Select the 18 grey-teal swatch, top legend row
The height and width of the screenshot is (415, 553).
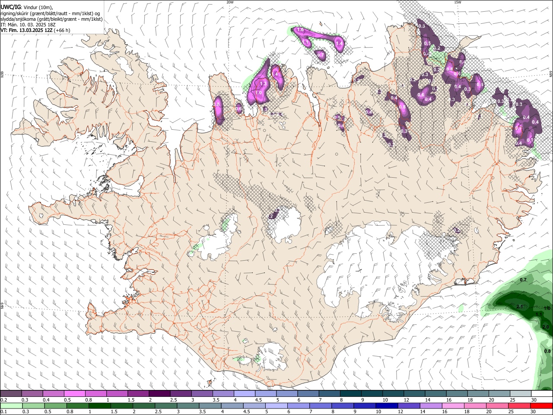tap(479, 394)
